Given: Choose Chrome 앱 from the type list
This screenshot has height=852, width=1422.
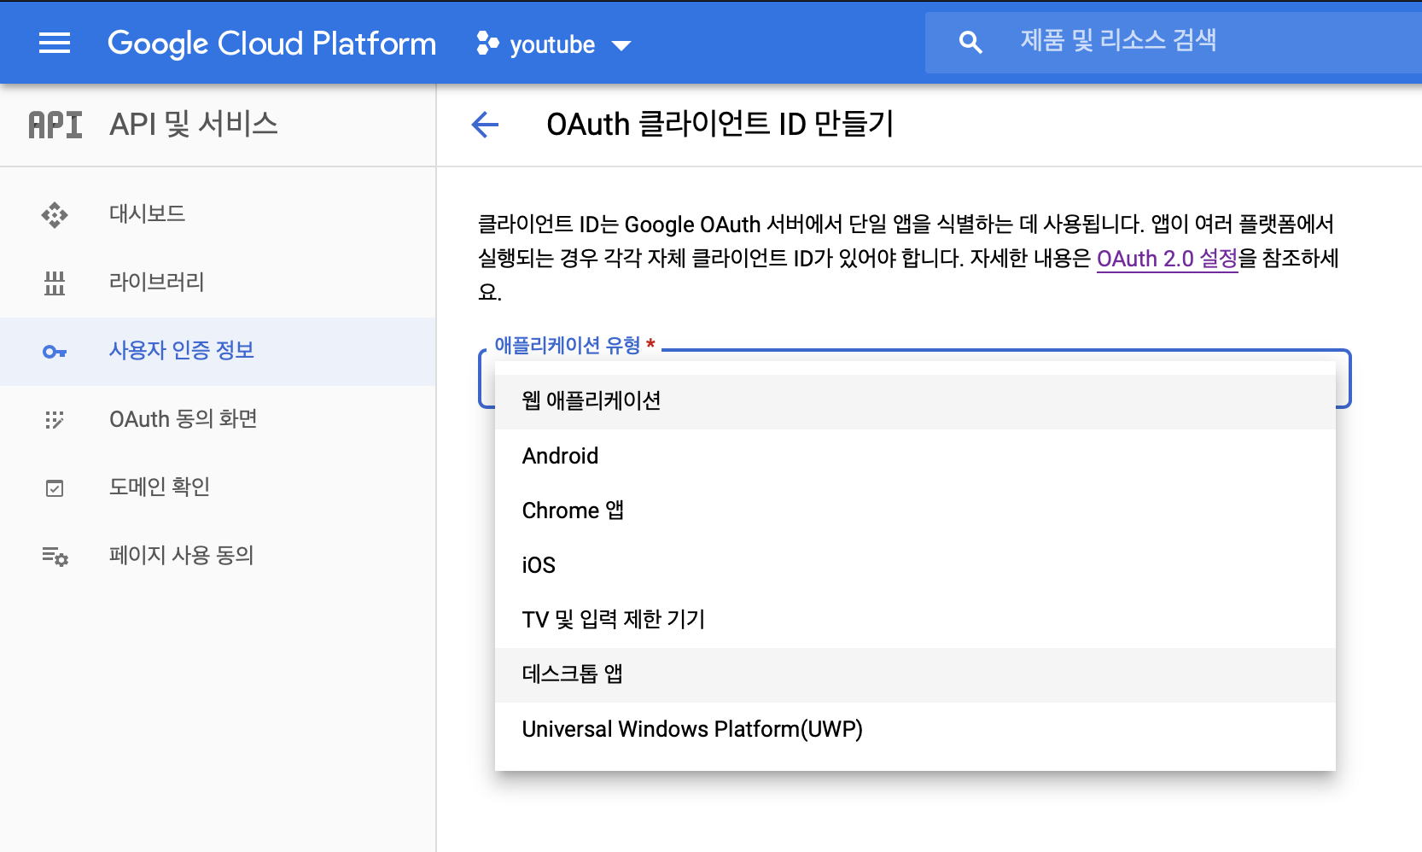Looking at the screenshot, I should [915, 511].
